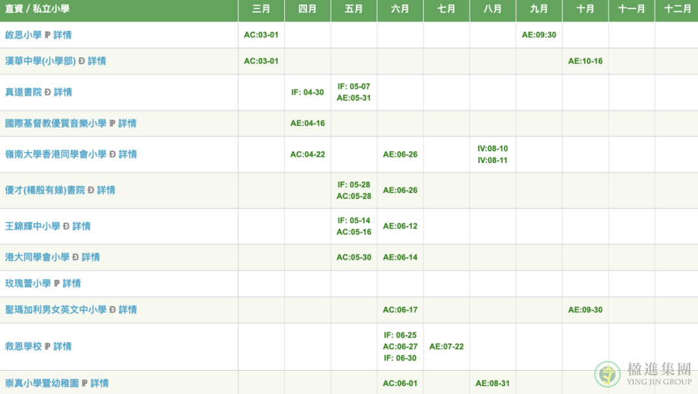Click the D icon next to 嶺南大學香港同學會小學

pos(112,154)
